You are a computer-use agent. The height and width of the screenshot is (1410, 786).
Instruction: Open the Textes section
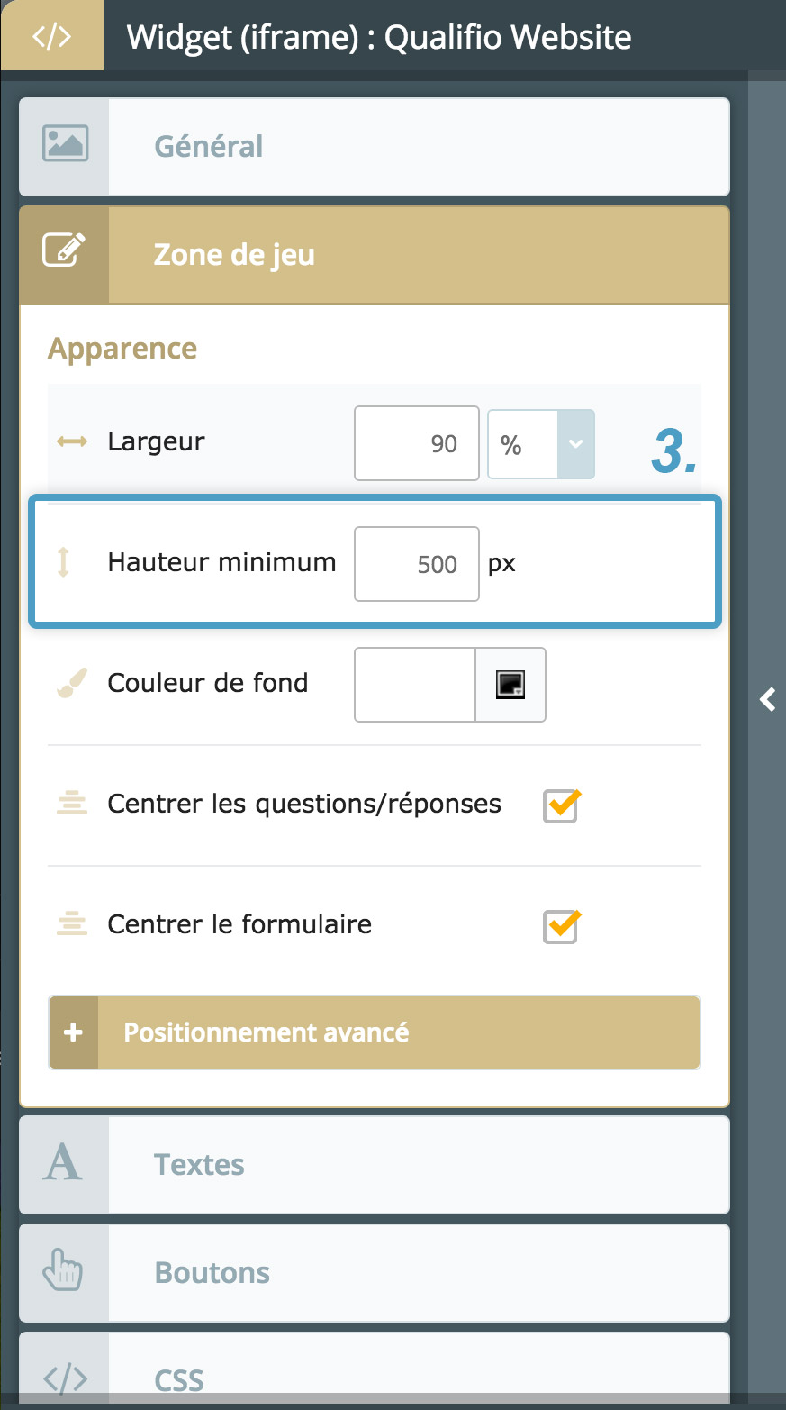418,1164
